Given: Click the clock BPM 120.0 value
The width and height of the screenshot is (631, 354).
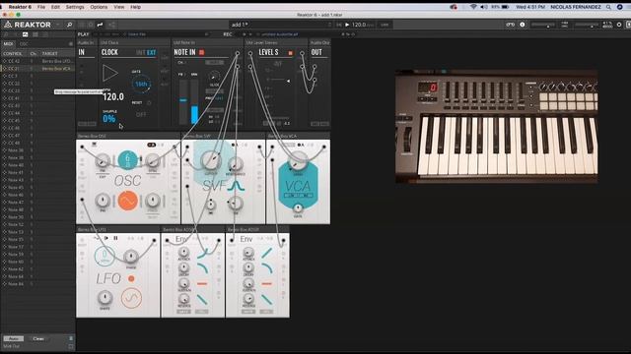Looking at the screenshot, I should (113, 96).
